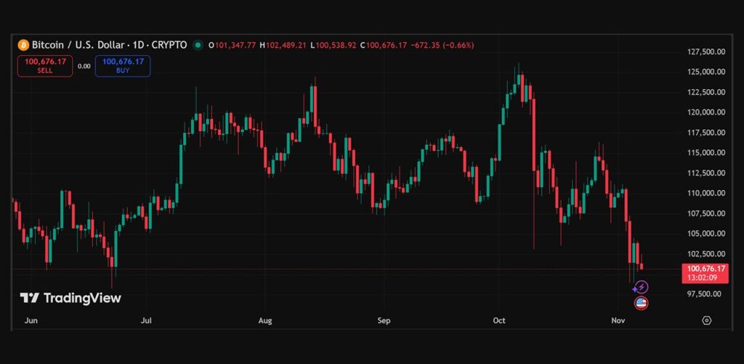The height and width of the screenshot is (364, 744).
Task: Click the TradingView logo
Action: [x=70, y=298]
